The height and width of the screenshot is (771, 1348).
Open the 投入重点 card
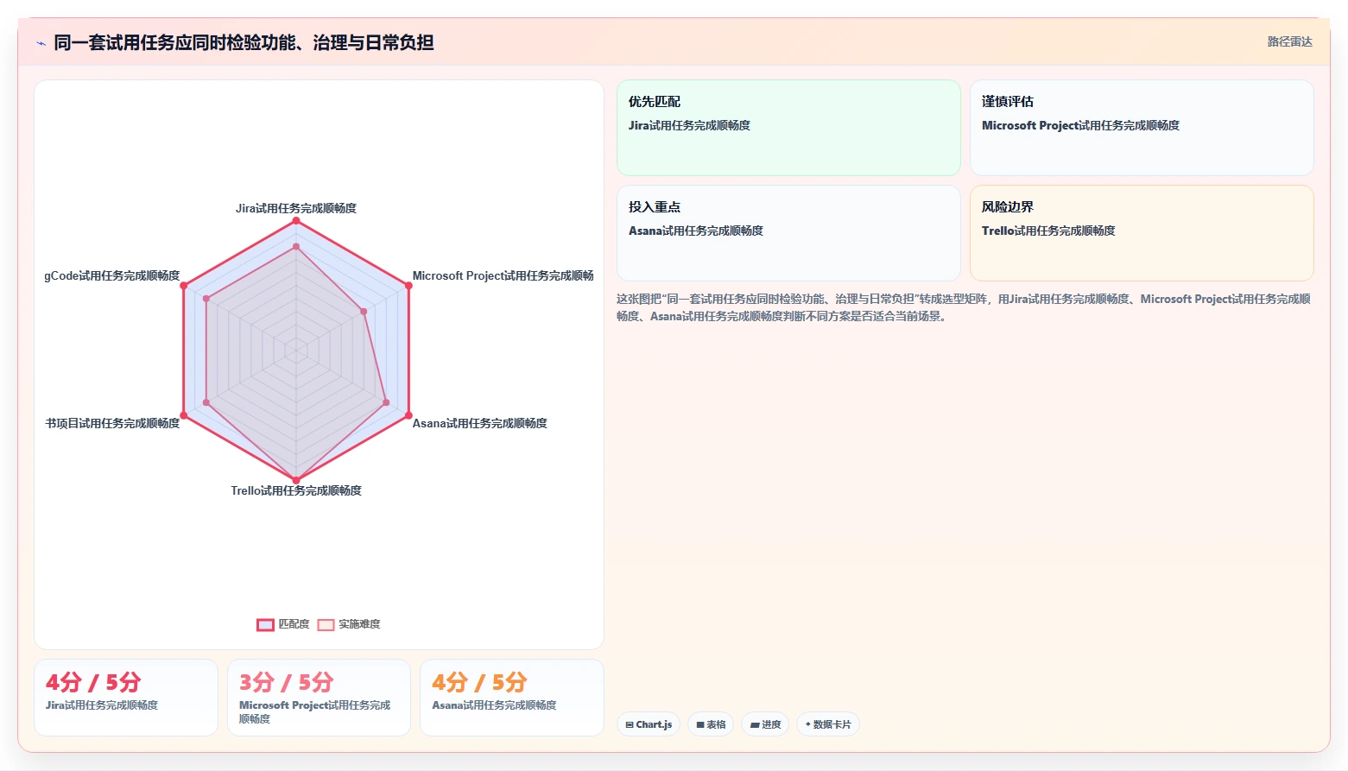[x=788, y=233]
